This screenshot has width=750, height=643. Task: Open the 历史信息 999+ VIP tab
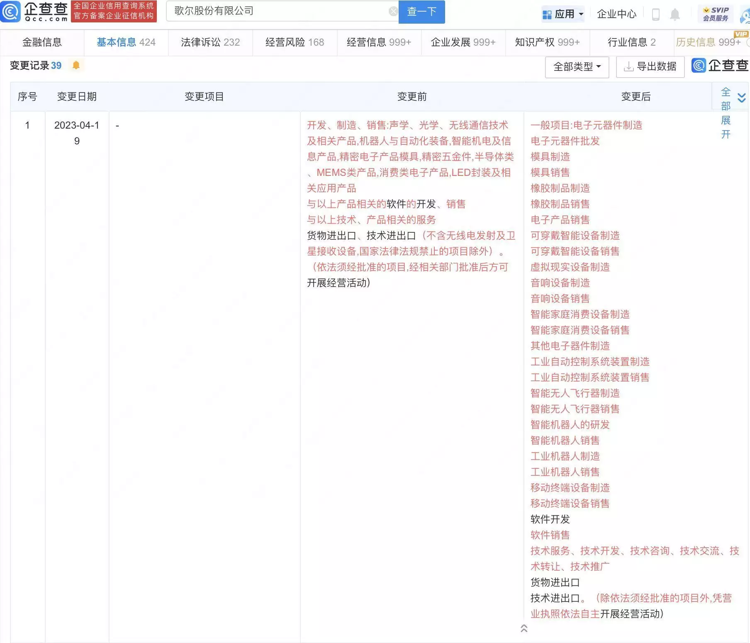(712, 42)
